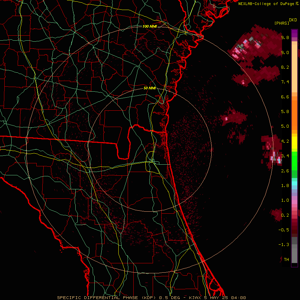
Task: Click the 8.2 legend value
Action: coord(285,67)
